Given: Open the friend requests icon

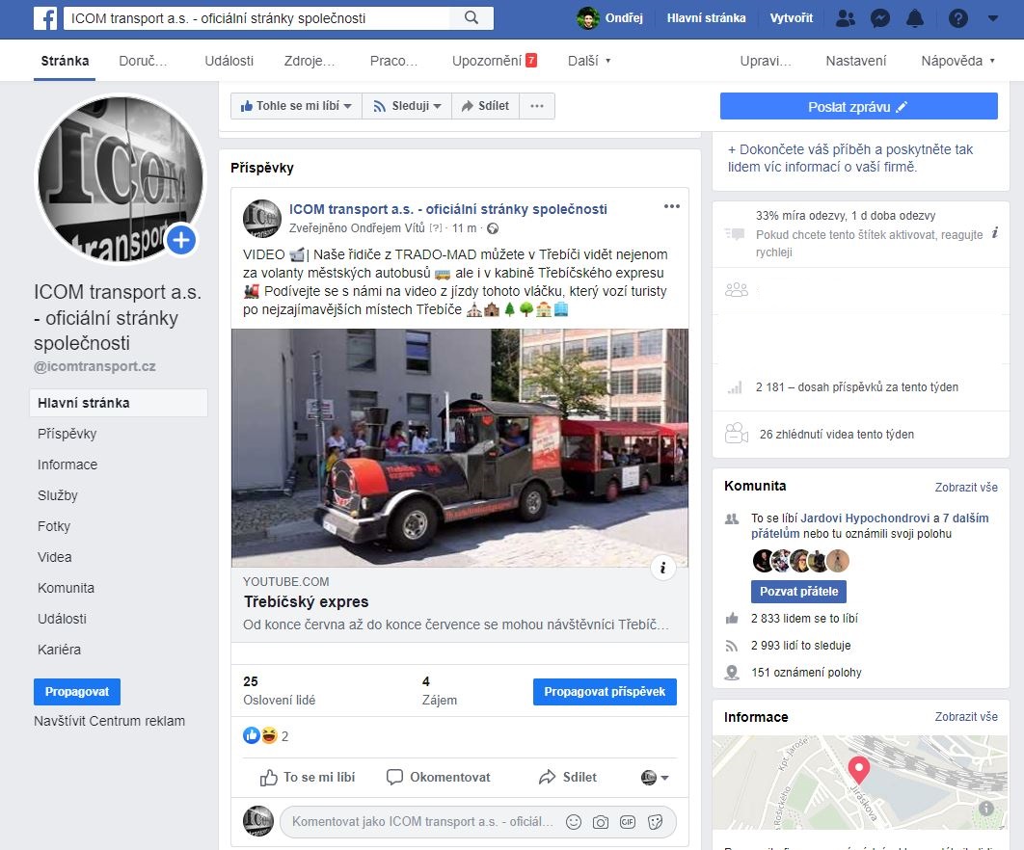Looking at the screenshot, I should click(x=845, y=18).
